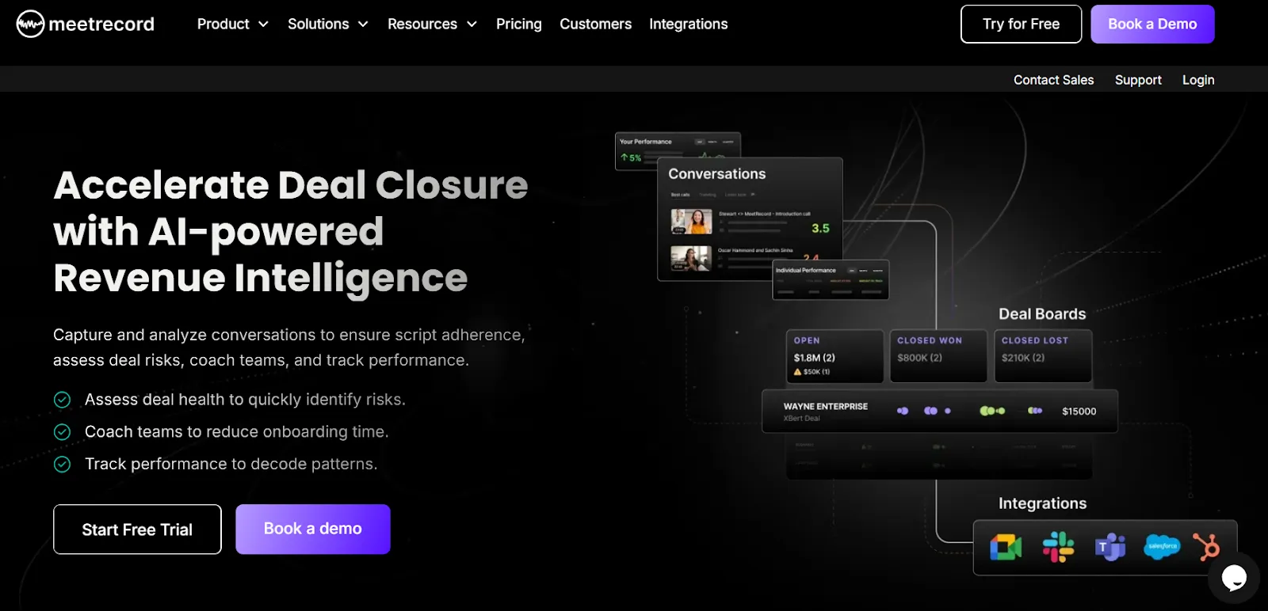This screenshot has height=611, width=1268.
Task: Go to the Pricing page
Action: click(x=519, y=25)
